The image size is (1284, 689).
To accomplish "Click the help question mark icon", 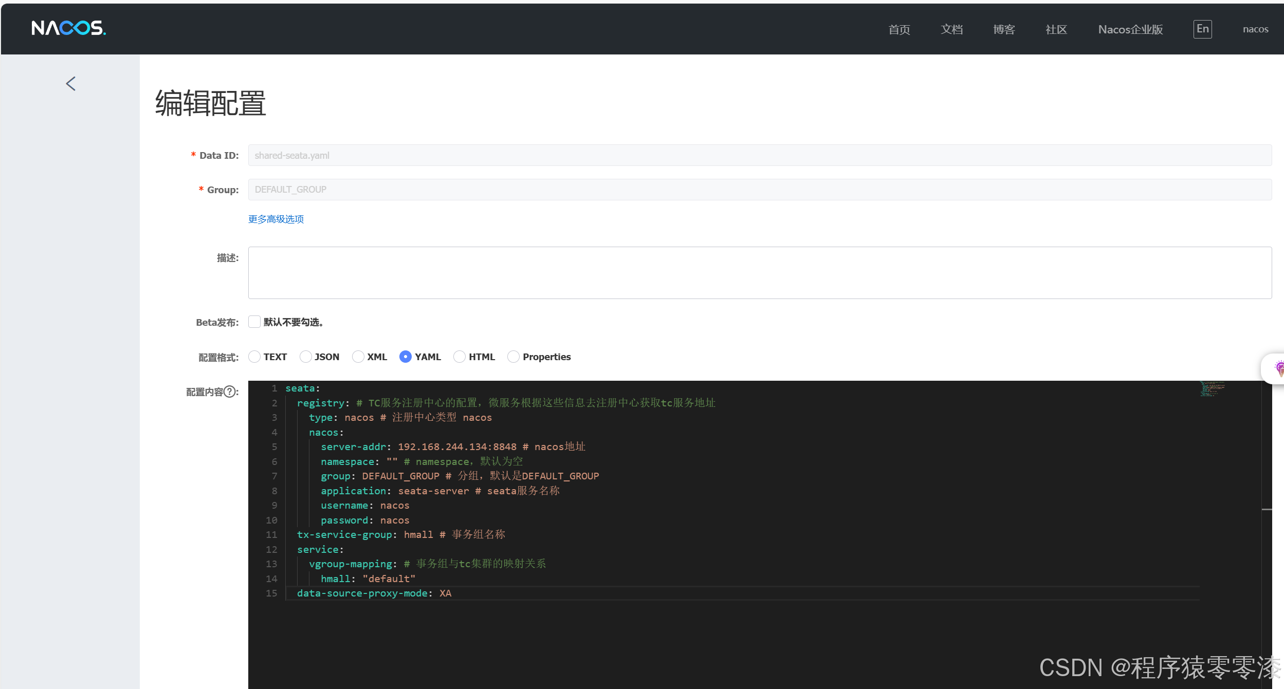I will coord(230,392).
